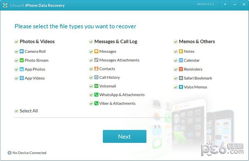The width and height of the screenshot is (249, 161).
Task: Toggle the Photos & Videos group checkbox
Action: click(x=16, y=42)
